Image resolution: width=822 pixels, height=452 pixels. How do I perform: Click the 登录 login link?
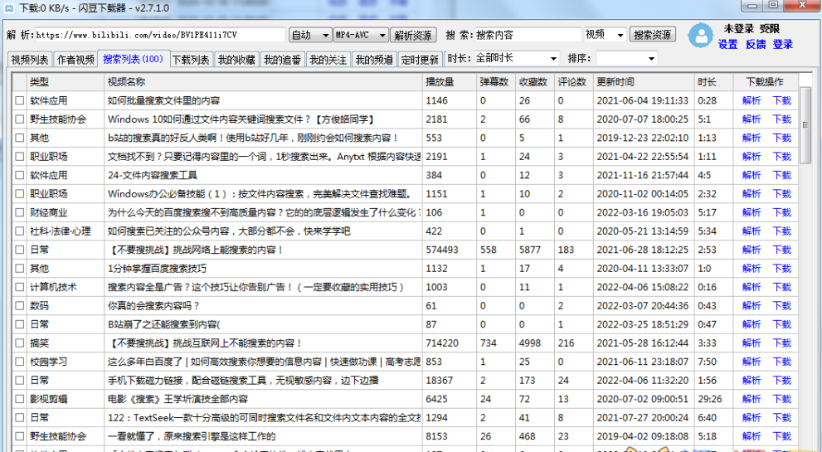point(782,45)
